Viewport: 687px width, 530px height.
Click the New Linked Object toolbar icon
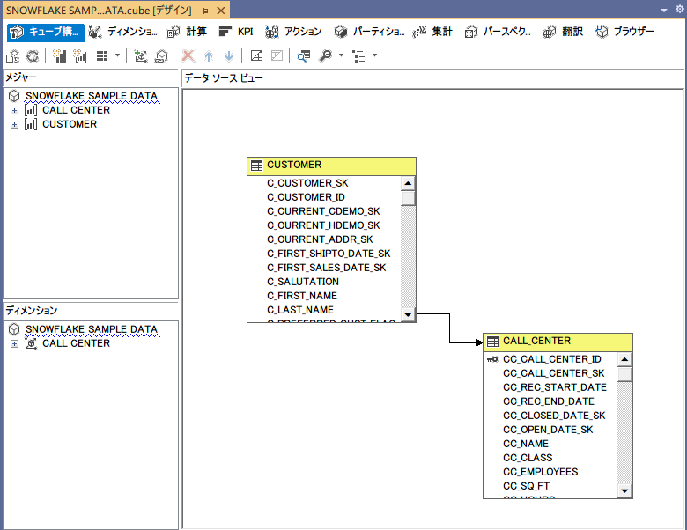click(x=161, y=56)
